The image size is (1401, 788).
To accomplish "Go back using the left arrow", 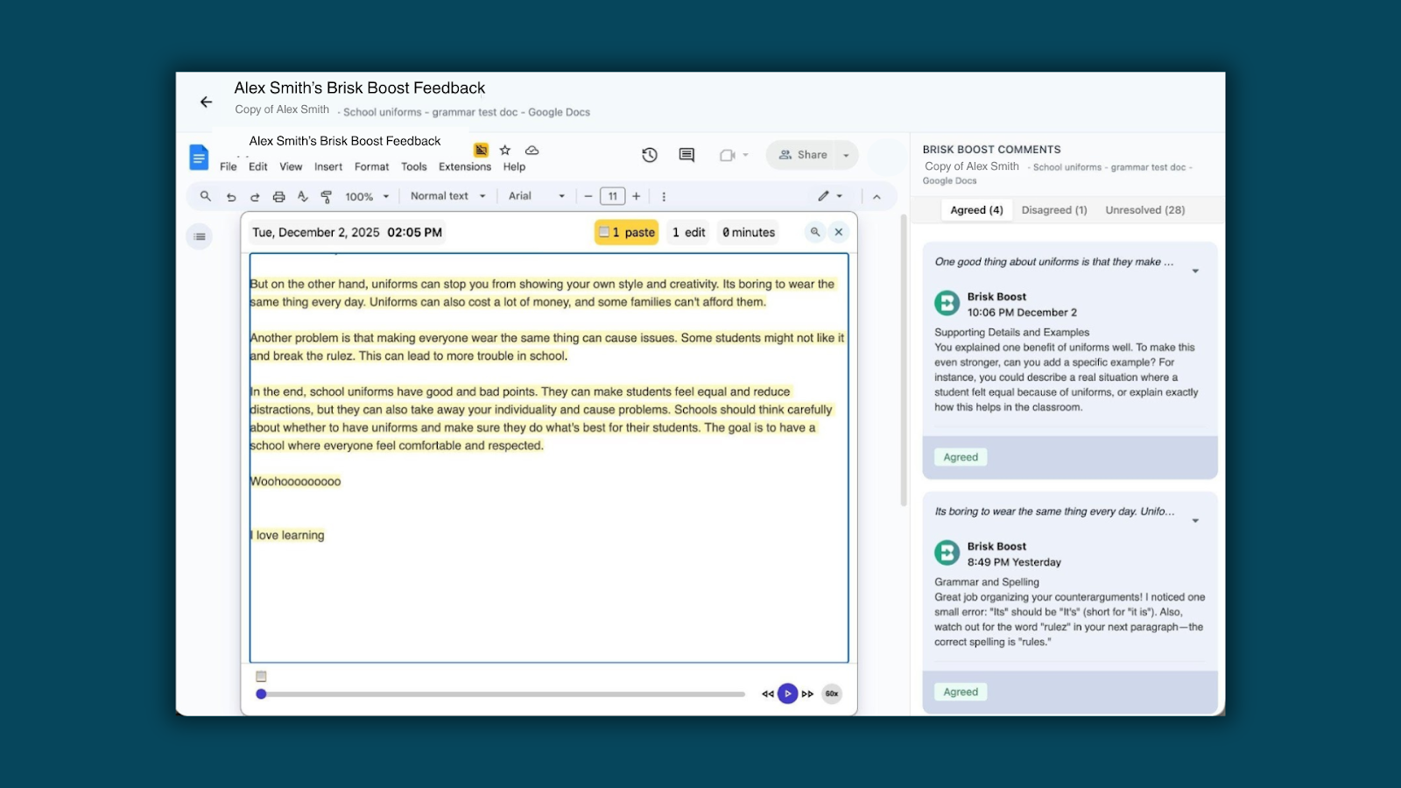I will point(206,102).
